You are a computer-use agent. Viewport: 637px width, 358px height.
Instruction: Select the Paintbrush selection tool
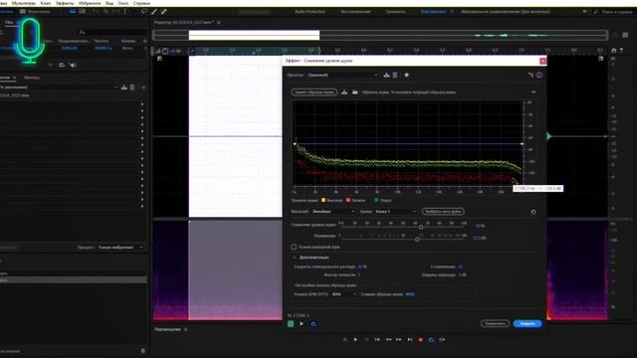(x=154, y=12)
